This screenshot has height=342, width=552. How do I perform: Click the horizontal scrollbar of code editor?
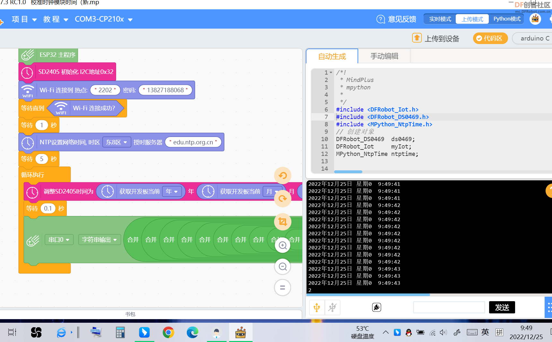click(x=348, y=172)
